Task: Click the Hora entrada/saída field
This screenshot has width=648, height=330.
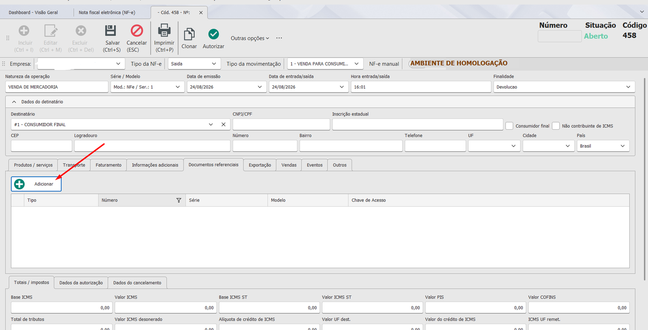Action: (421, 87)
